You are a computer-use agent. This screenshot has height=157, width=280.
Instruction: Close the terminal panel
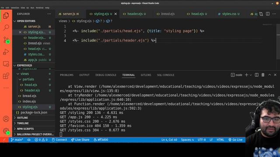[x=275, y=75]
